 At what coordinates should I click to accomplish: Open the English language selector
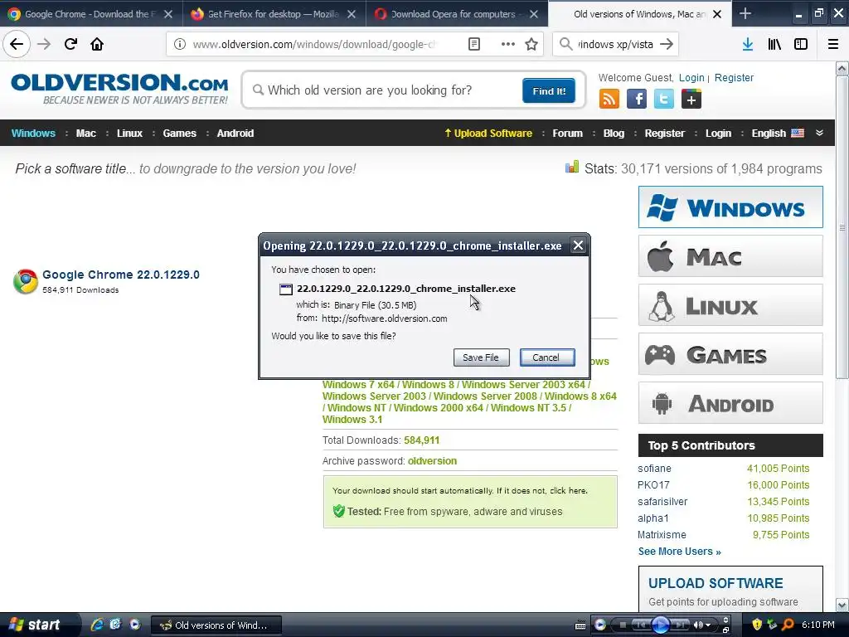778,134
